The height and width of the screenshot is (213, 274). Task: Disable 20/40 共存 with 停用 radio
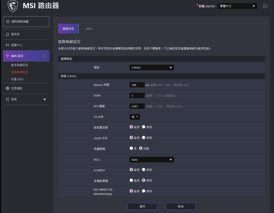coord(143,138)
